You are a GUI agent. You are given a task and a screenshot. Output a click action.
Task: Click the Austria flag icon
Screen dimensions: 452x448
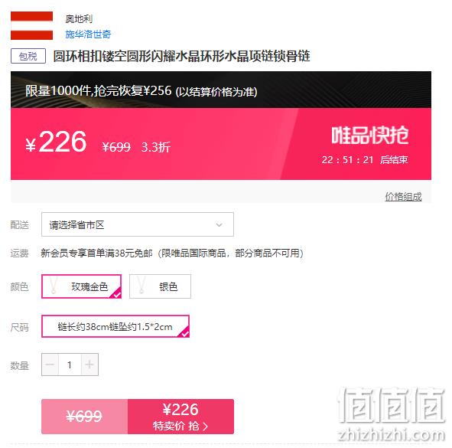click(31, 25)
